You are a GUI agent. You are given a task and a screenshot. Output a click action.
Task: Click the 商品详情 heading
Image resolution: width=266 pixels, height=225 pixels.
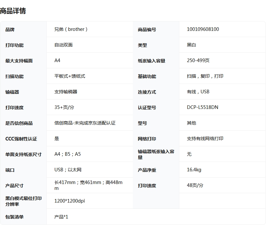[13, 11]
